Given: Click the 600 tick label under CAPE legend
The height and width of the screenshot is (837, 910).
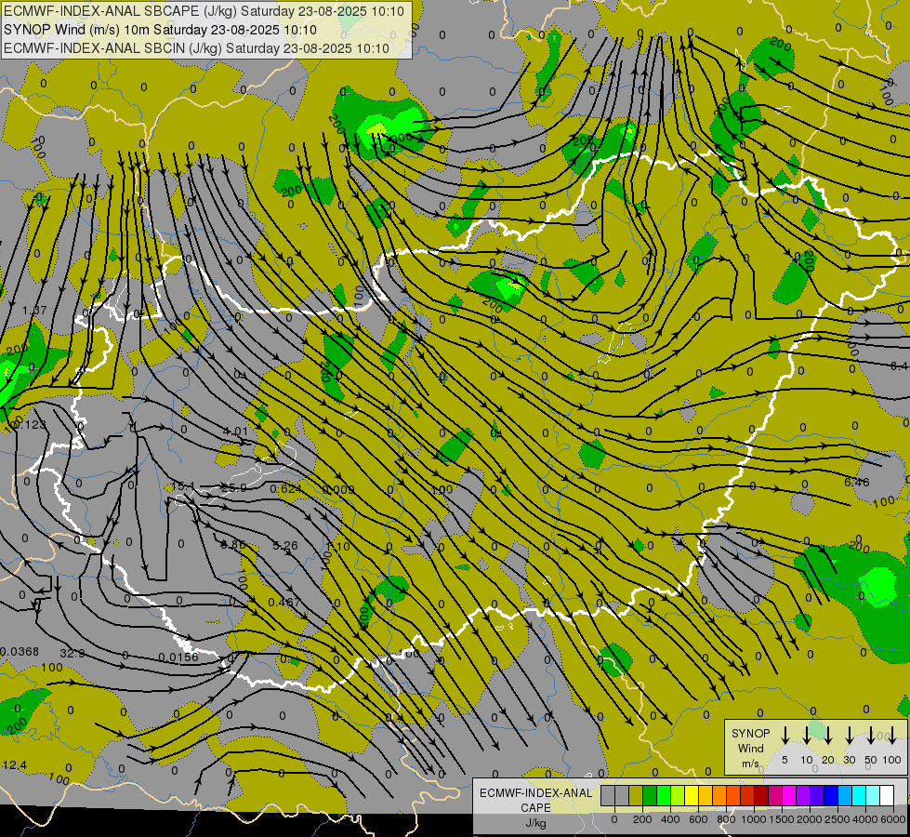Looking at the screenshot, I should point(697,819).
